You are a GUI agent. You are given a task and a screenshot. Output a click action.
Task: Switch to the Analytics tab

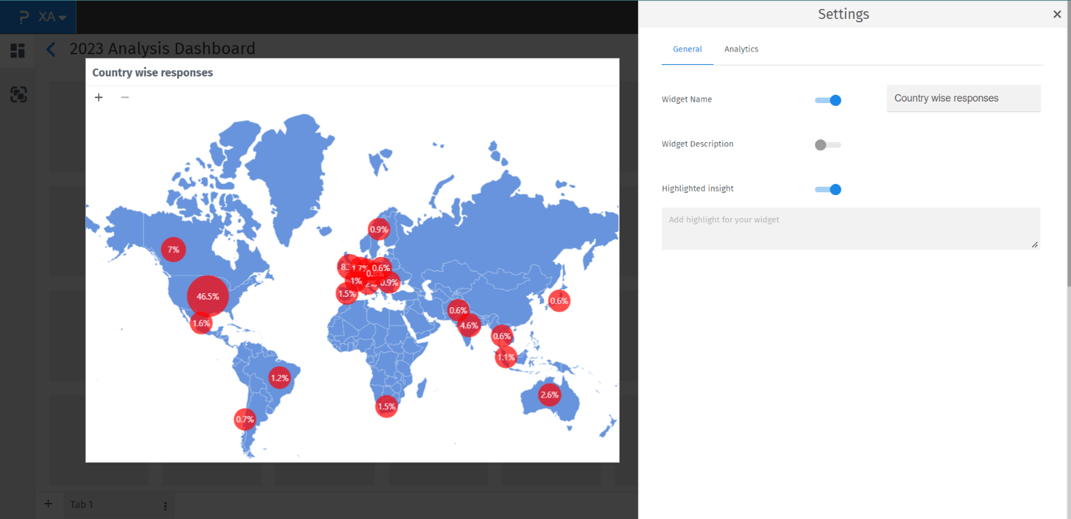coord(741,49)
